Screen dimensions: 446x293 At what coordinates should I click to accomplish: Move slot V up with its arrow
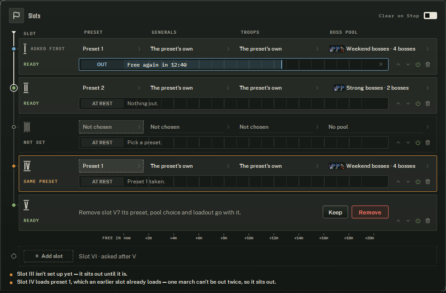pyautogui.click(x=398, y=221)
